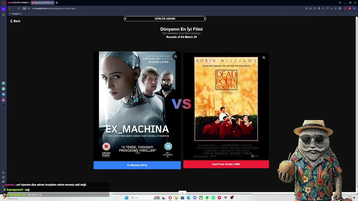Open WhatsApp in Opera sidebar
This screenshot has height=201, width=358.
click(x=3, y=89)
